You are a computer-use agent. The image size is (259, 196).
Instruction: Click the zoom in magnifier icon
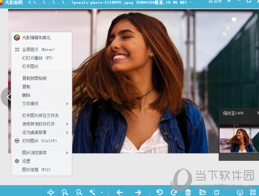(x=65, y=192)
